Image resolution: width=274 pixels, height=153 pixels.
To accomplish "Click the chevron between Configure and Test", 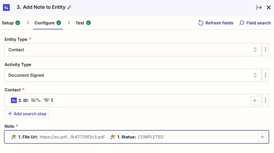I will 69,23.
